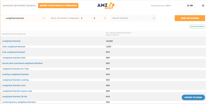Screen dimensions: 206x104
Task: Open 'weighted blanket queen size' link
Action: pyautogui.click(x=17, y=91)
